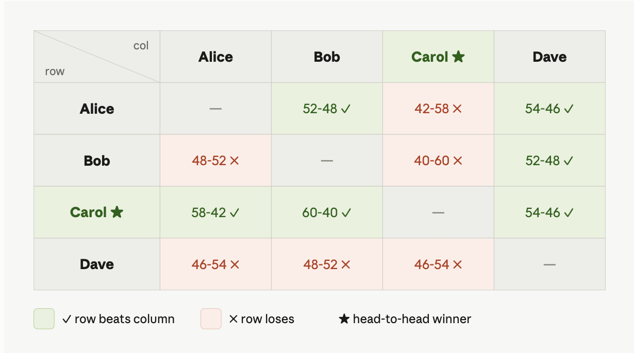Click the checkmark in Carol vs Bob cell
This screenshot has height=353, width=634.
(346, 213)
